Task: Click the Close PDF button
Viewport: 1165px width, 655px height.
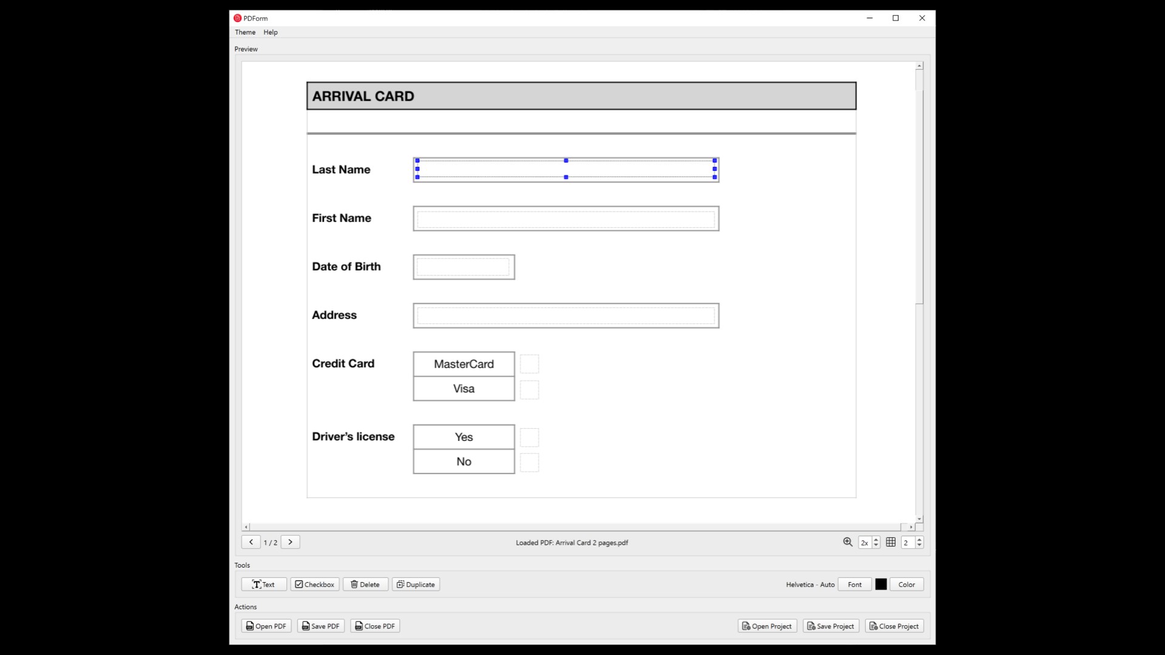Action: [x=374, y=626]
